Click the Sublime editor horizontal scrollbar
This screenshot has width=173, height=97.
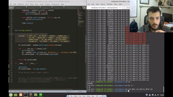pos(41,89)
